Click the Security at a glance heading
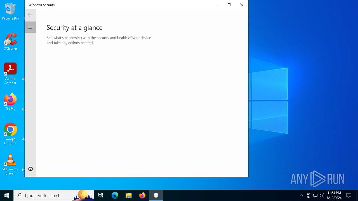 click(74, 27)
